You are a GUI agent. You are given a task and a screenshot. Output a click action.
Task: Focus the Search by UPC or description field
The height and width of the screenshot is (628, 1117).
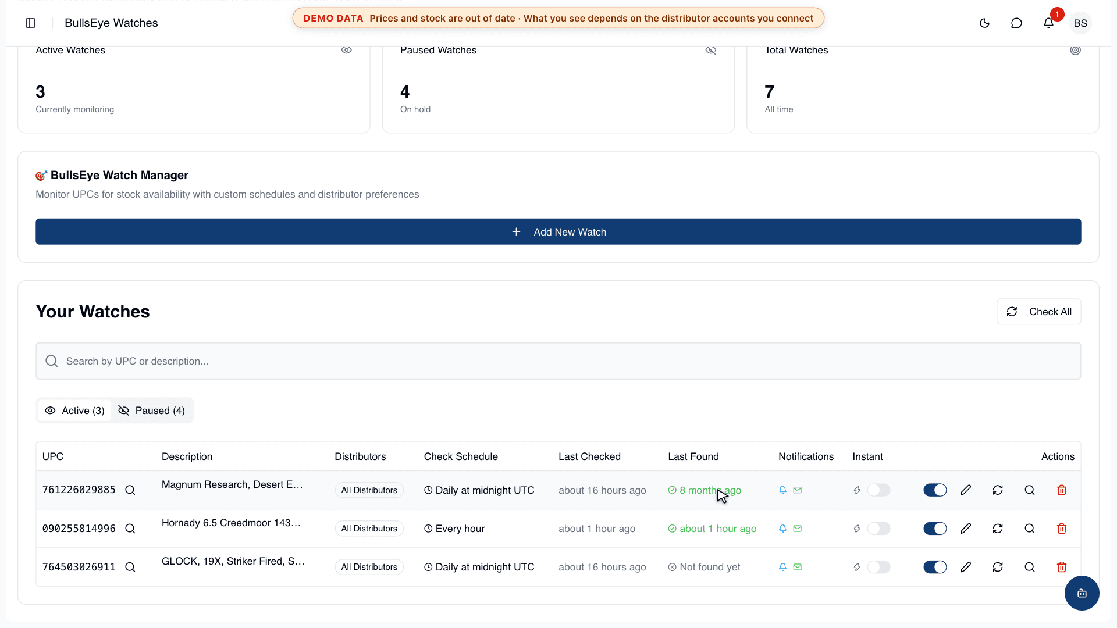pos(558,361)
